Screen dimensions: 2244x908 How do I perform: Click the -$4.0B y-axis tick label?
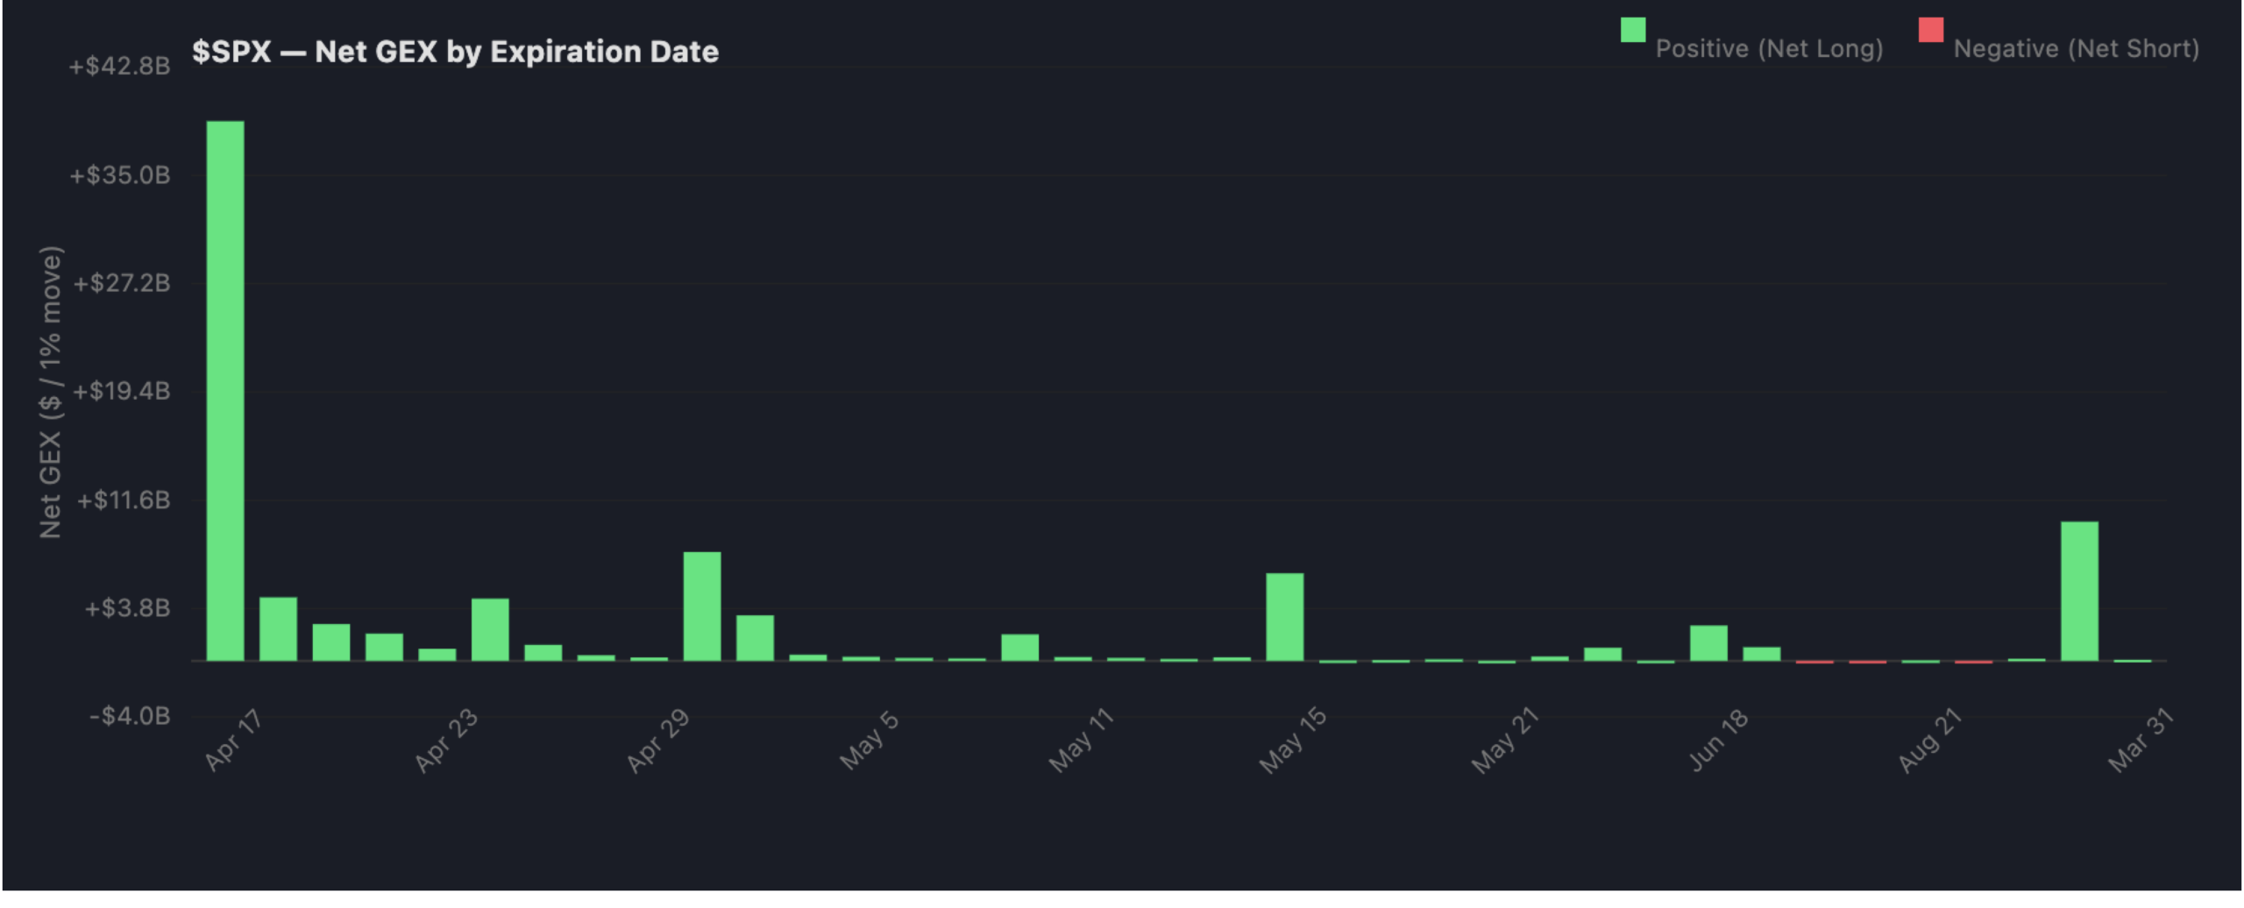130,716
